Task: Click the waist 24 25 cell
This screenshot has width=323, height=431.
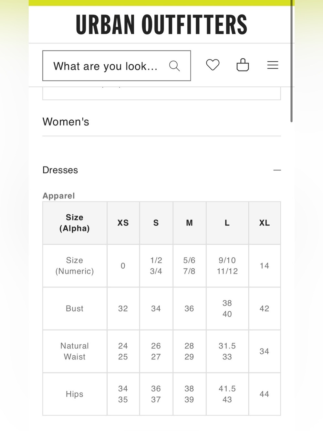Action: (123, 351)
